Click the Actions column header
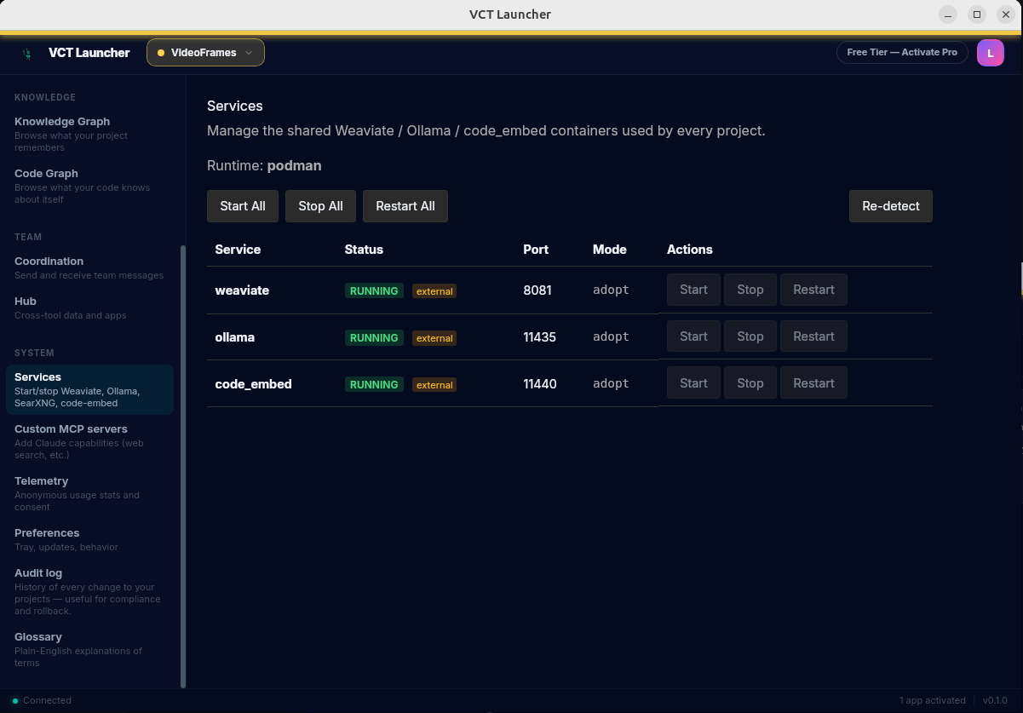The height and width of the screenshot is (713, 1023). coord(690,250)
